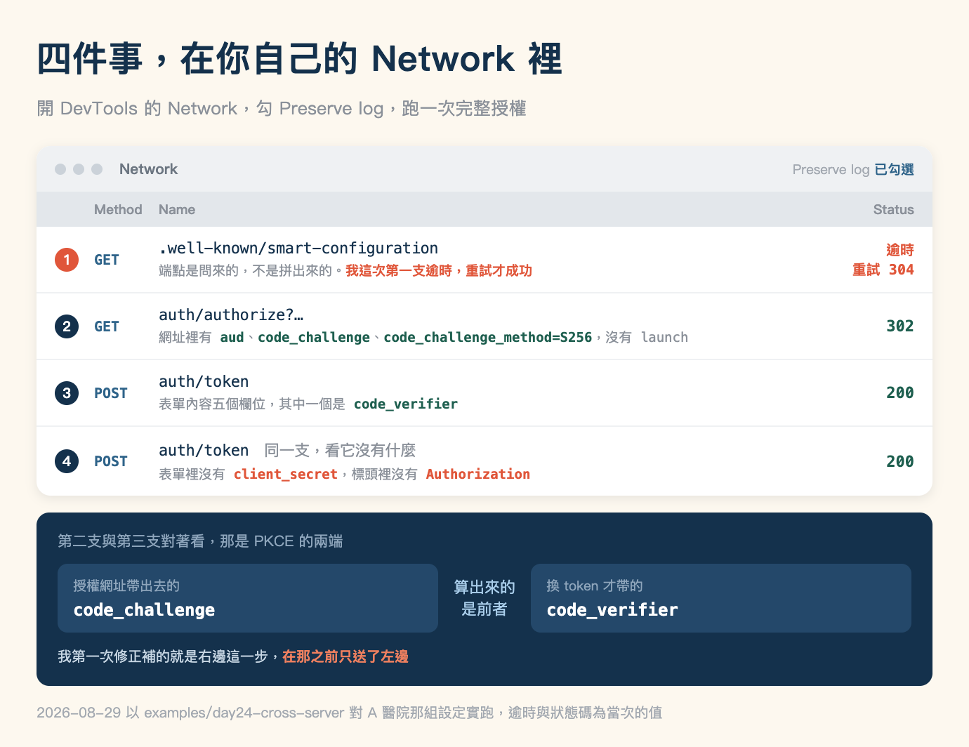
Task: Select the GET method of auth/authorize row
Action: pos(107,326)
